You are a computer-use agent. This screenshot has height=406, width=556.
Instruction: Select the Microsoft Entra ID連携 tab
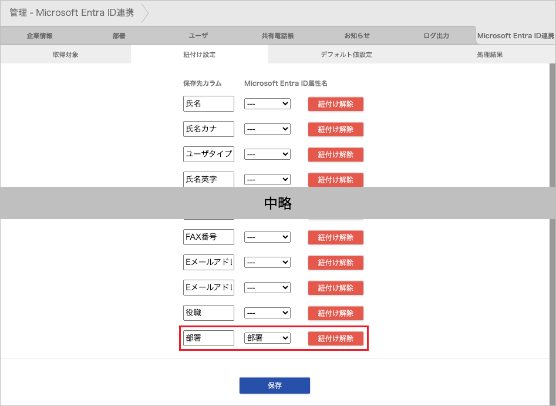[x=515, y=35]
